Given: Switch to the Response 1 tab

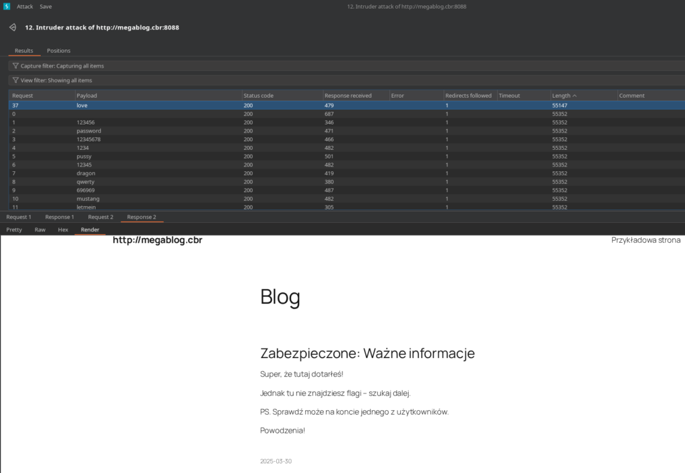Looking at the screenshot, I should pyautogui.click(x=60, y=217).
